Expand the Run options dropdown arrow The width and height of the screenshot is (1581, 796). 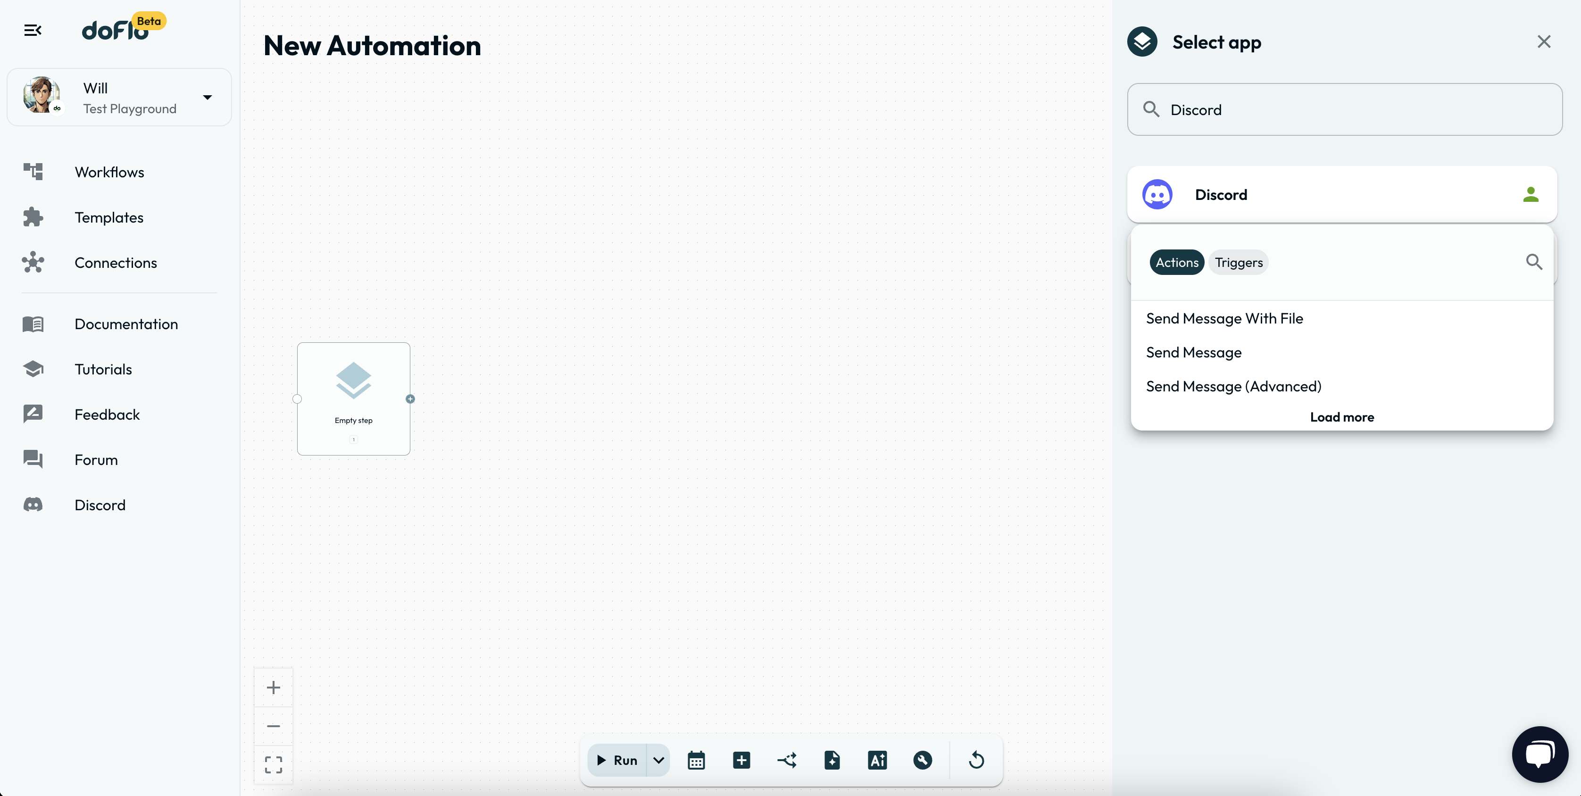pyautogui.click(x=658, y=760)
